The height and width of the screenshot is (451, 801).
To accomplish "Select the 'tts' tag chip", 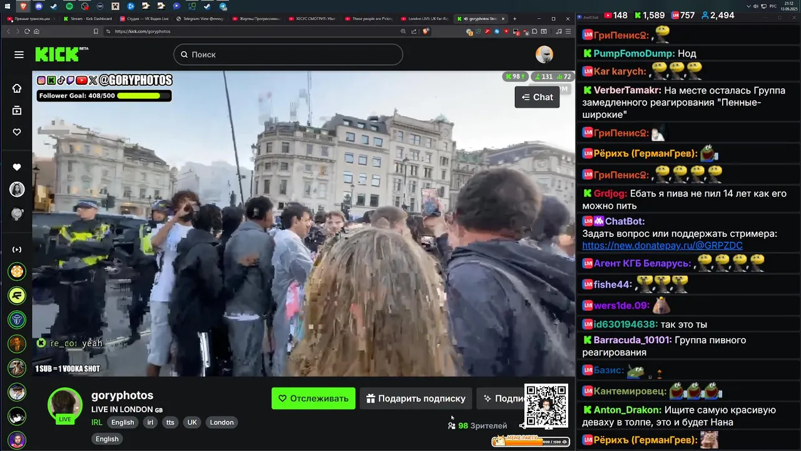I will point(170,422).
